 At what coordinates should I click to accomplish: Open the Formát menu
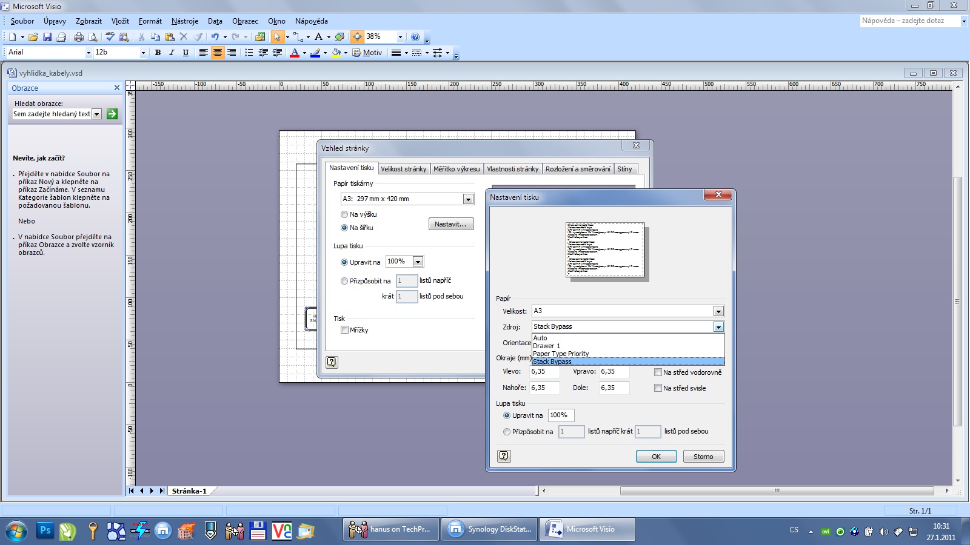(x=150, y=21)
